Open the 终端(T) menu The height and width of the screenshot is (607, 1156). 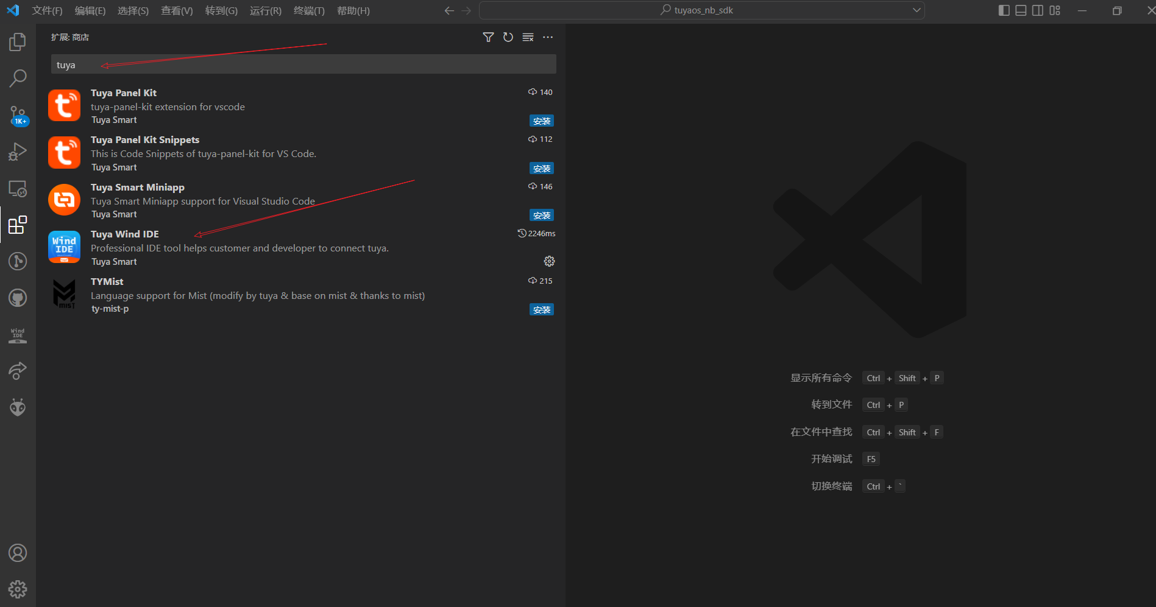309,11
